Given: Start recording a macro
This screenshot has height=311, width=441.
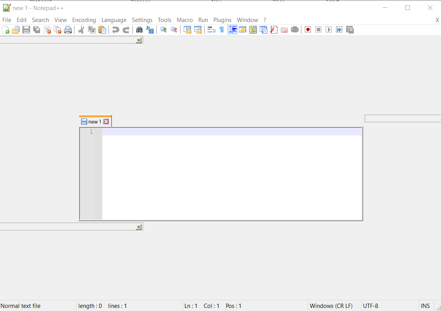Looking at the screenshot, I should pyautogui.click(x=308, y=29).
